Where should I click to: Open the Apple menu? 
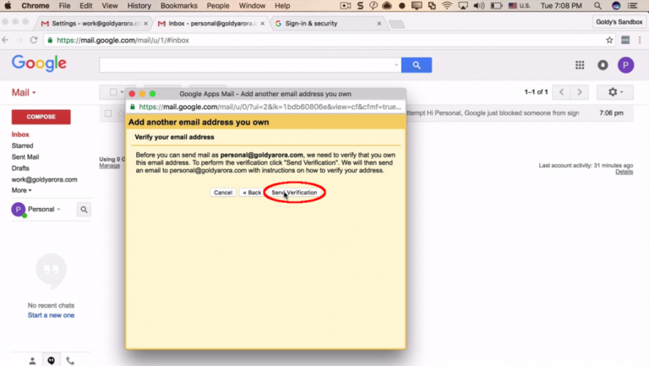8,6
